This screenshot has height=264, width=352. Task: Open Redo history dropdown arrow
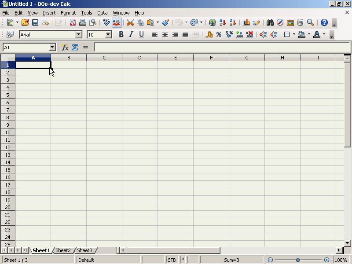tap(201, 22)
